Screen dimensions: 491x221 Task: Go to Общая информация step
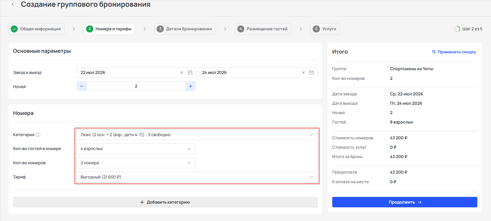[36, 29]
